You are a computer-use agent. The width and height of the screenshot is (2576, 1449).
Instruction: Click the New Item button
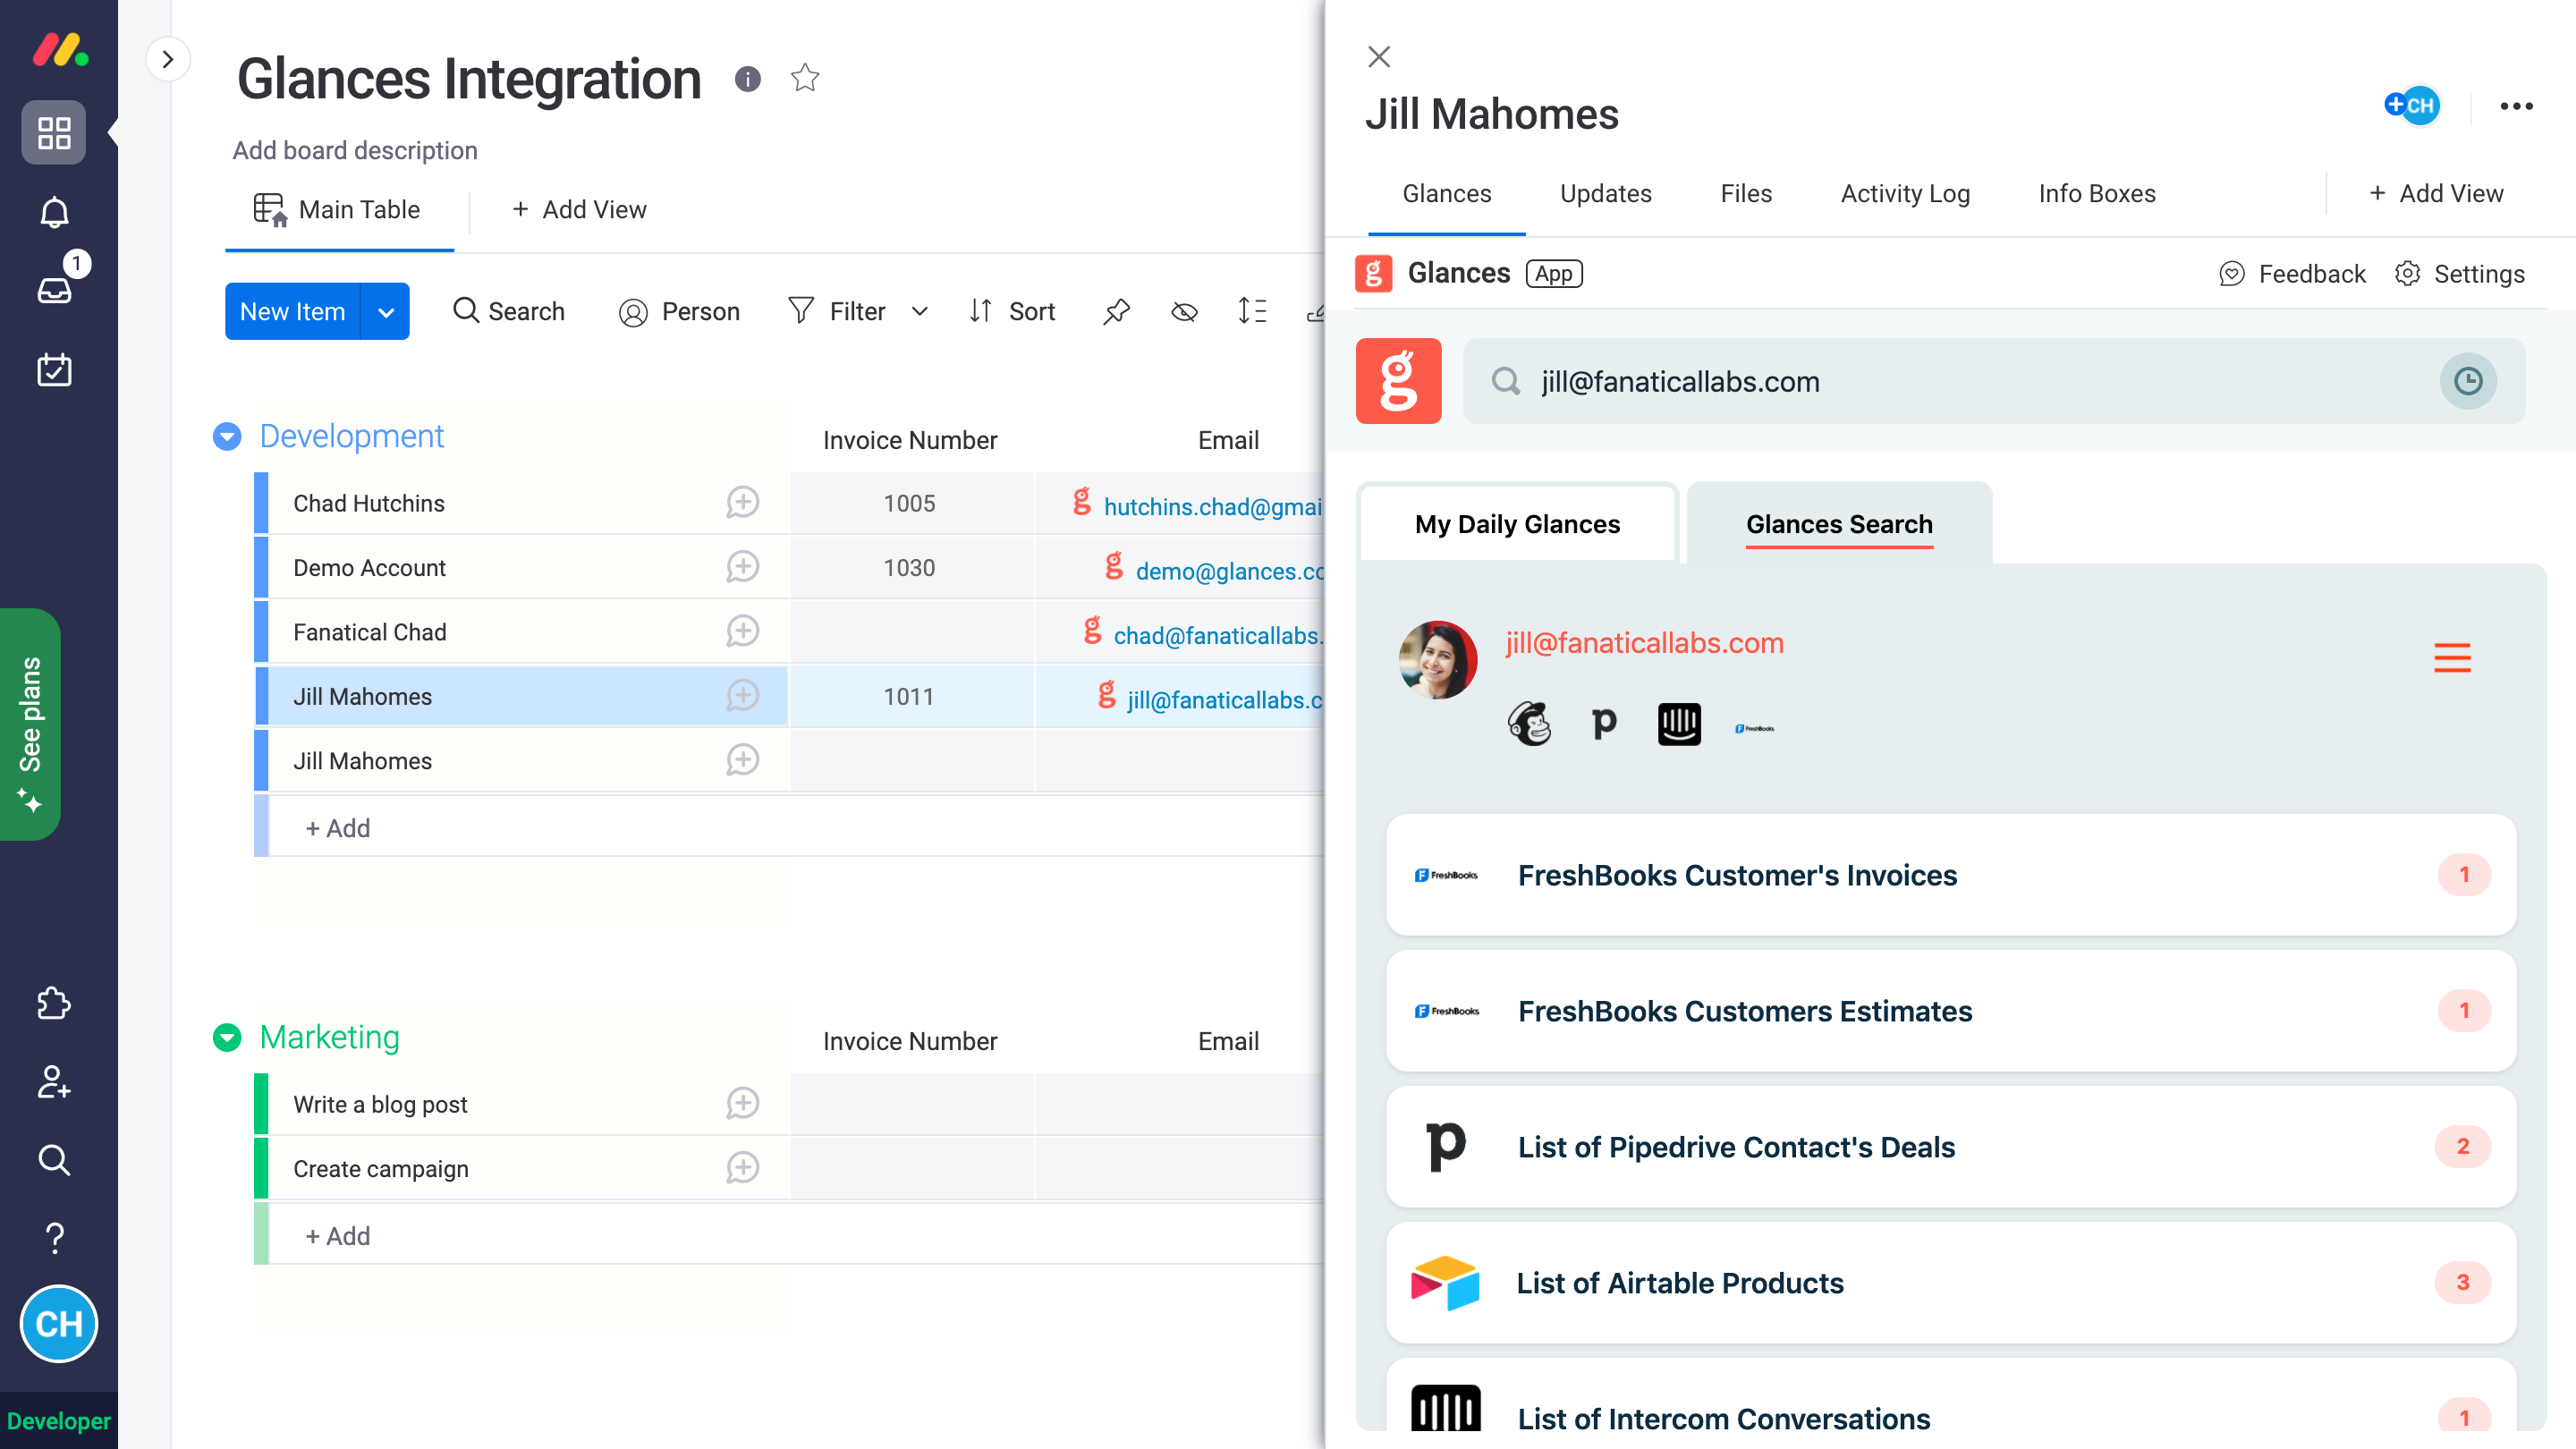292,312
